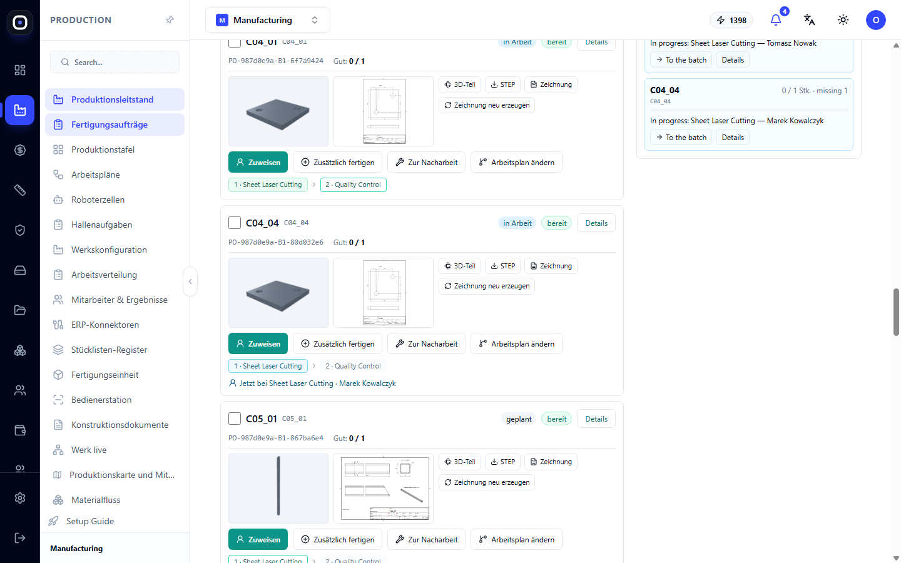Click Zusätzlich fertigen for C04_04
The width and height of the screenshot is (901, 563).
click(x=337, y=343)
